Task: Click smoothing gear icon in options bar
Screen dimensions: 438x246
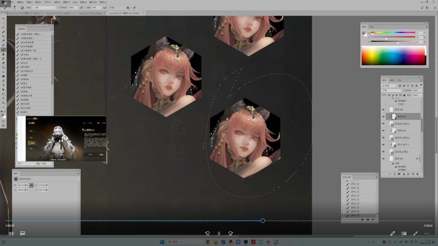Action: (128, 8)
